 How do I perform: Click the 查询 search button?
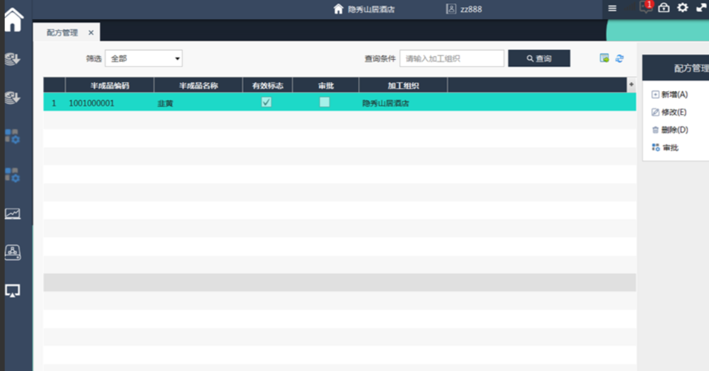point(539,59)
